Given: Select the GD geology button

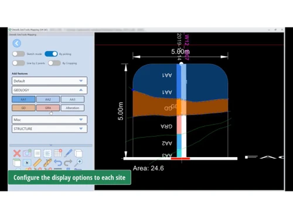Looking at the screenshot, I should 23,108.
